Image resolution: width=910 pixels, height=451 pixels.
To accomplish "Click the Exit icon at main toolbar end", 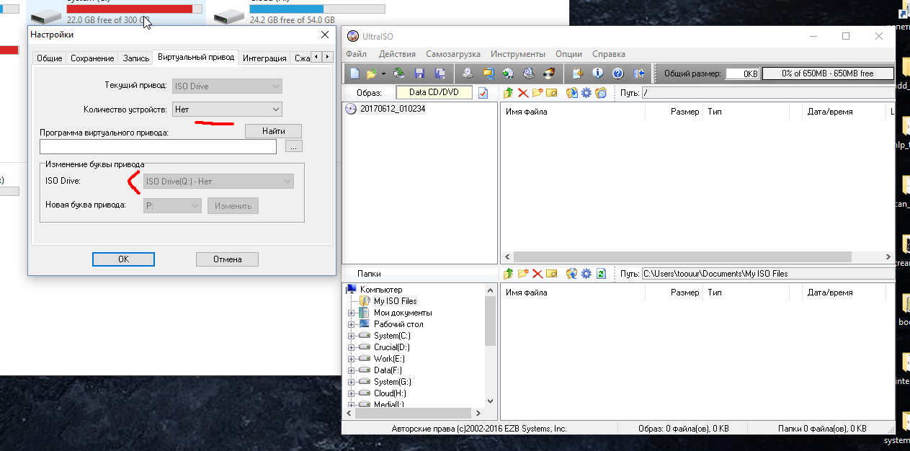I will tap(638, 73).
